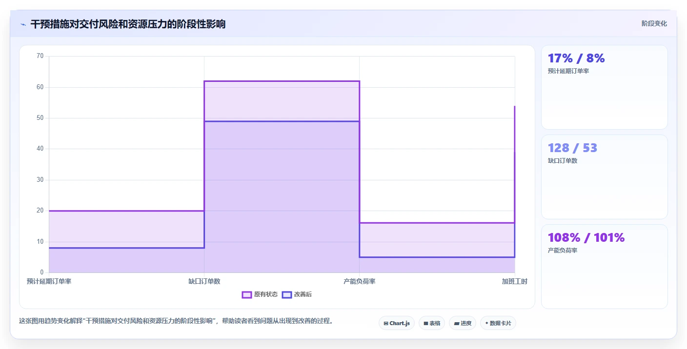Click the 缺口订单数 caption in stat card
The width and height of the screenshot is (687, 349).
point(563,161)
